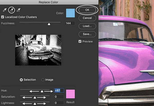Viewport: 154px width, 106px height.
Task: Click the black-and-white selection preview thumbnail
Action: tap(38, 50)
